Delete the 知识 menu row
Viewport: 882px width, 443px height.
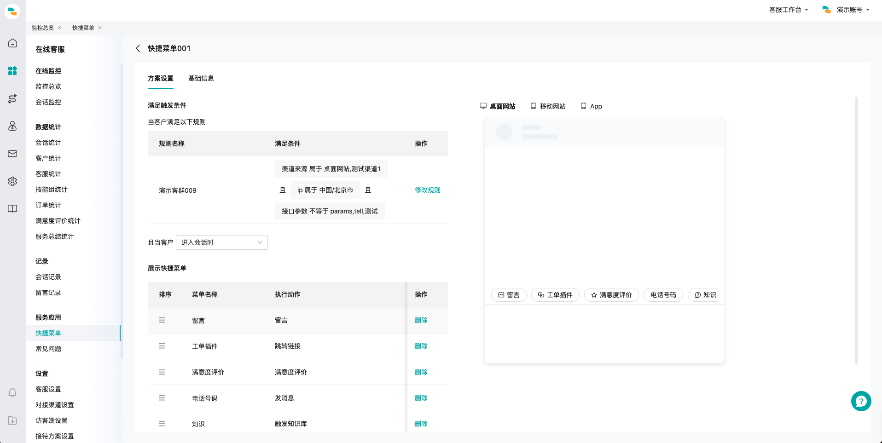pyautogui.click(x=421, y=424)
